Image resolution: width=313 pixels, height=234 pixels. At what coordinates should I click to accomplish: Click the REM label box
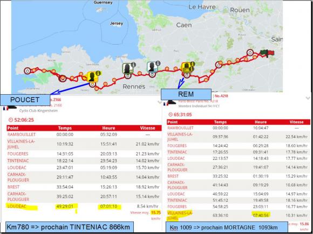[186, 94]
